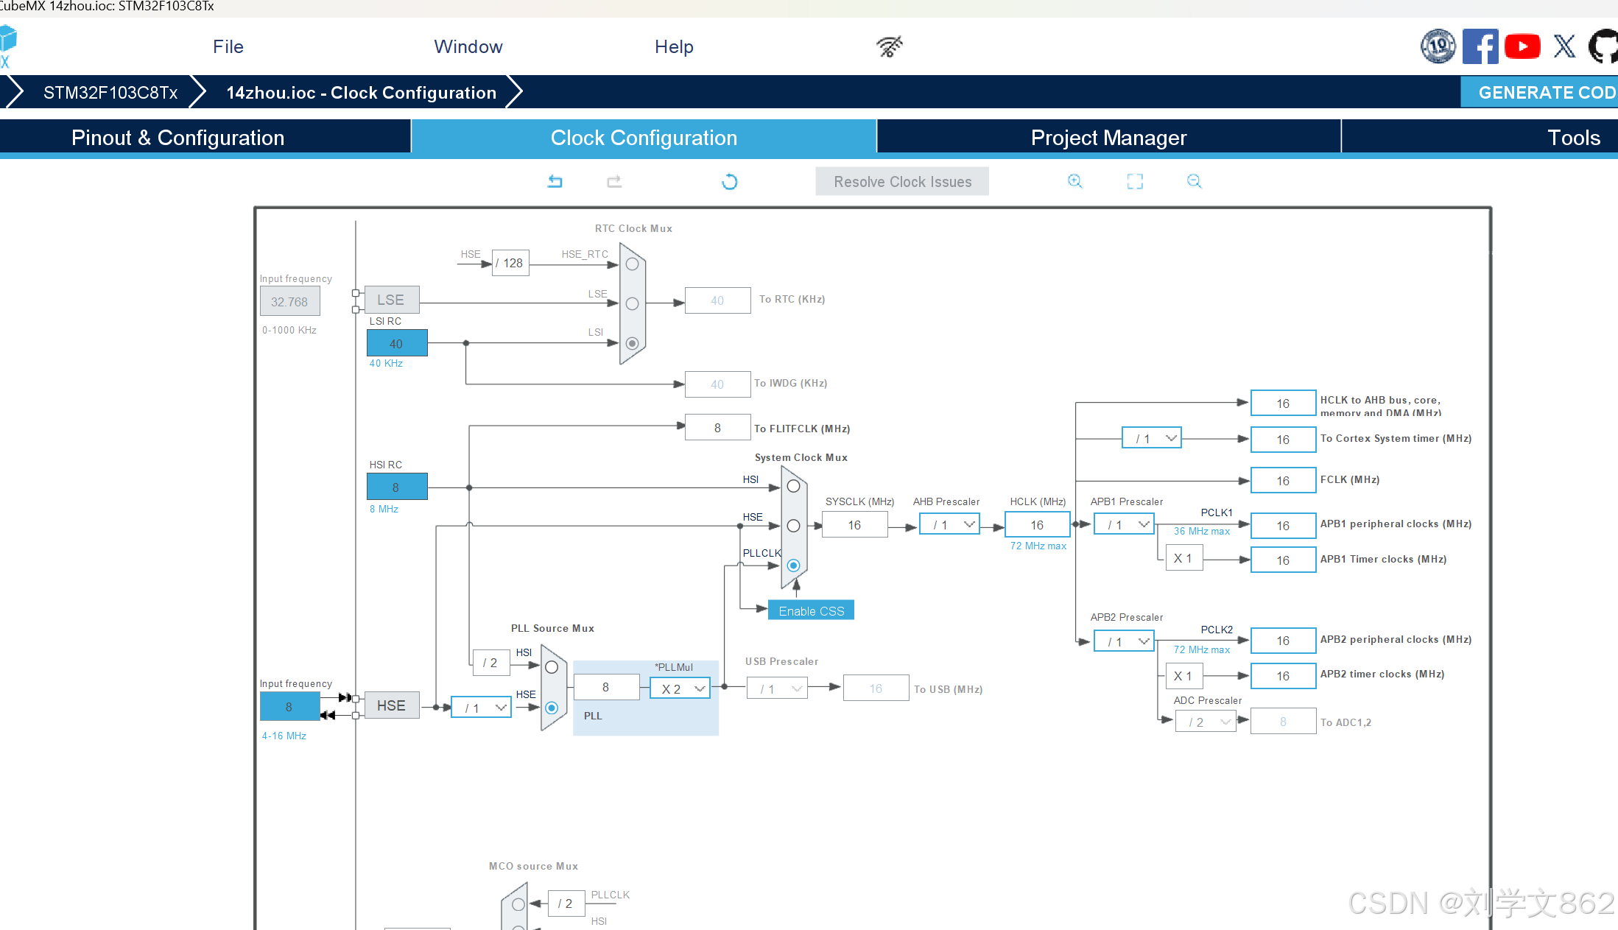Switch to Pinout & Configuration tab
The height and width of the screenshot is (930, 1618).
177,138
